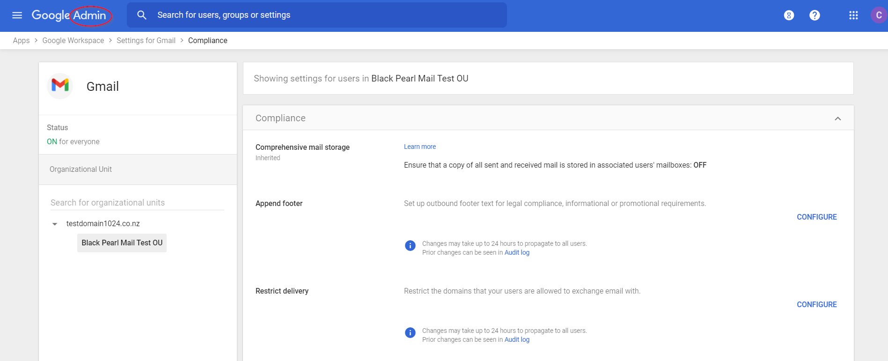Image resolution: width=888 pixels, height=361 pixels.
Task: Go to Apps in breadcrumb
Action: pos(21,41)
